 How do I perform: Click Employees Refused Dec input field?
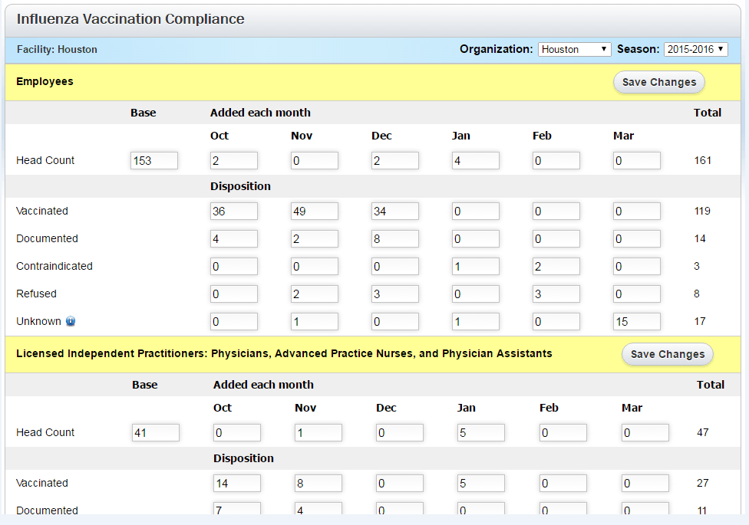[394, 294]
